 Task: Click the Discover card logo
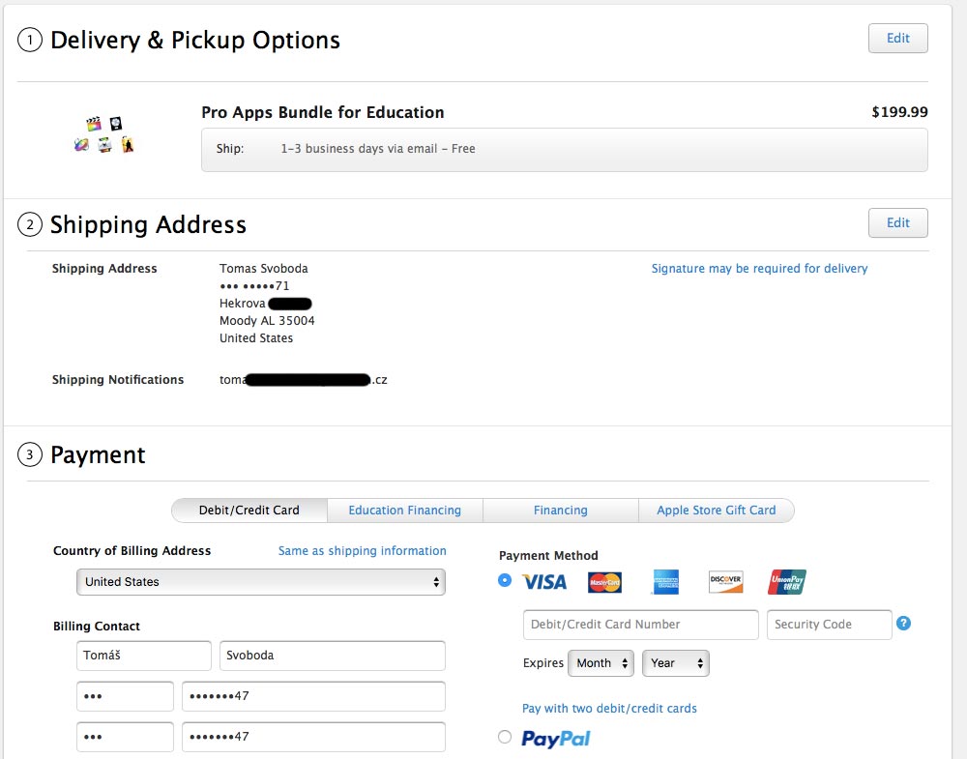click(x=725, y=582)
